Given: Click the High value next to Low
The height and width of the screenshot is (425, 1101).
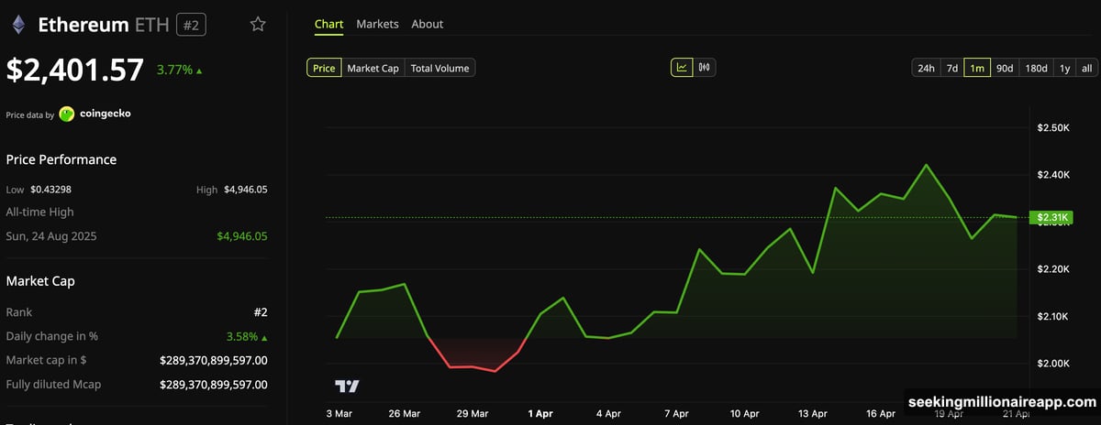Looking at the screenshot, I should pyautogui.click(x=244, y=190).
